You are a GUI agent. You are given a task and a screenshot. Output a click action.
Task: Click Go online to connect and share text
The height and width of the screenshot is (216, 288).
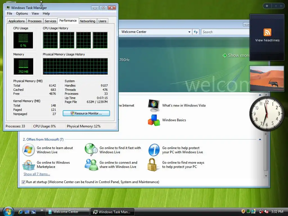[x=118, y=165]
